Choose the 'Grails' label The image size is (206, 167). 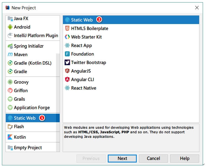[x=19, y=99]
